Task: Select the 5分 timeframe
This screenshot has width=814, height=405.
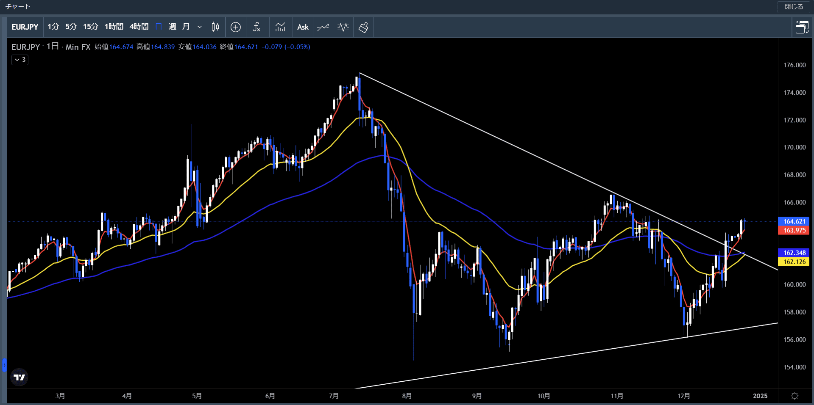Action: (71, 27)
